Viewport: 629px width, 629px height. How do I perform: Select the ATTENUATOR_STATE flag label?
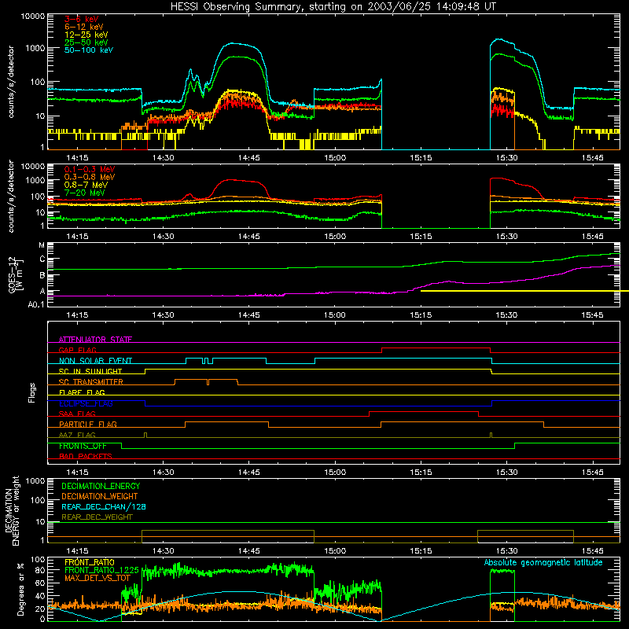(x=95, y=340)
